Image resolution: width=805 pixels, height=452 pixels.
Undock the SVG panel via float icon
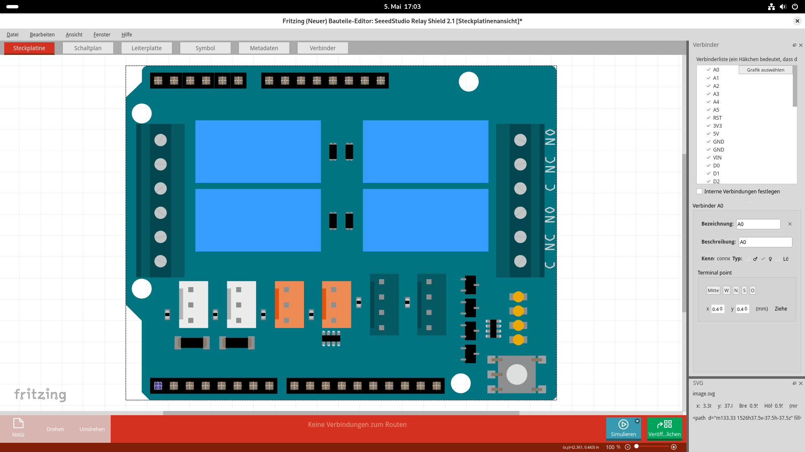coord(794,383)
